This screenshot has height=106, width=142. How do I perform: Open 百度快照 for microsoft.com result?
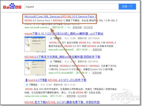[x=77, y=27]
